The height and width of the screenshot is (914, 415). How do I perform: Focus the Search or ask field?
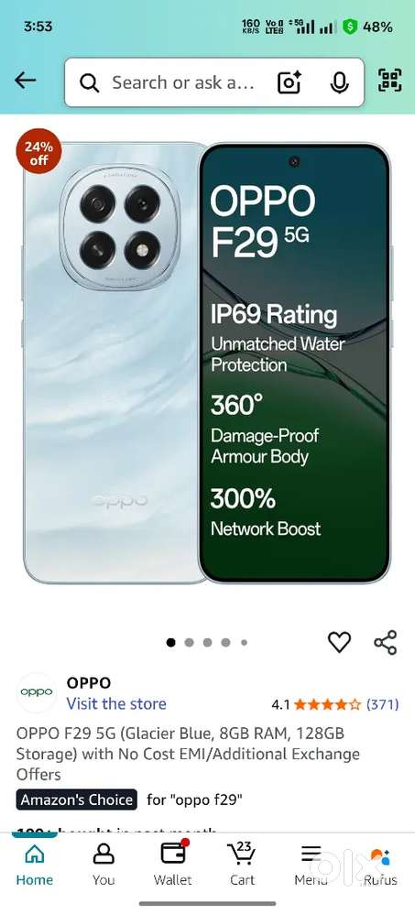183,82
